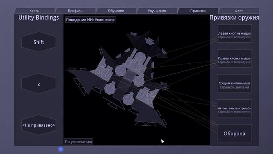Viewport: 273px width, 154px height.
Task: Click the По умолчанию button
Action: 78,142
